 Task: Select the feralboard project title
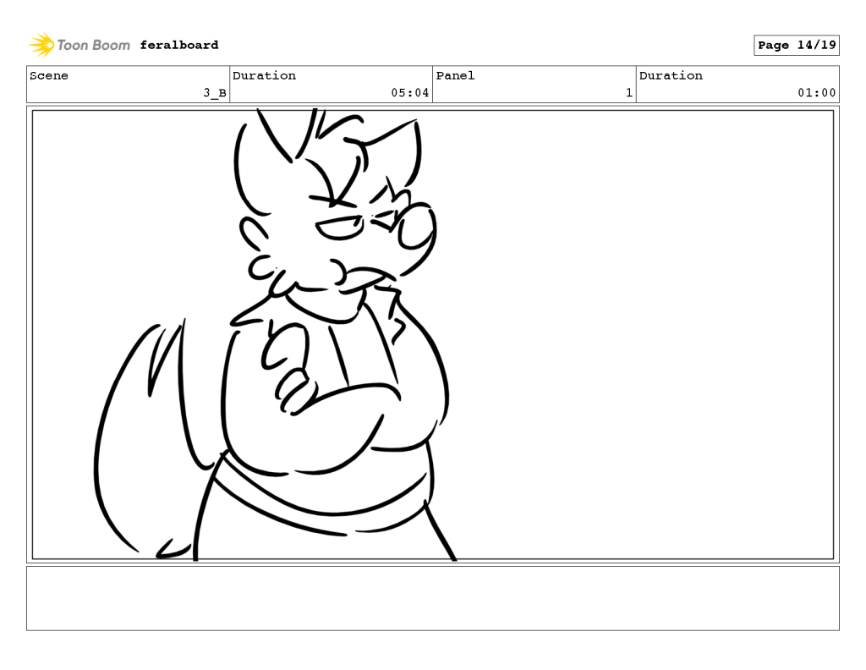pyautogui.click(x=178, y=45)
